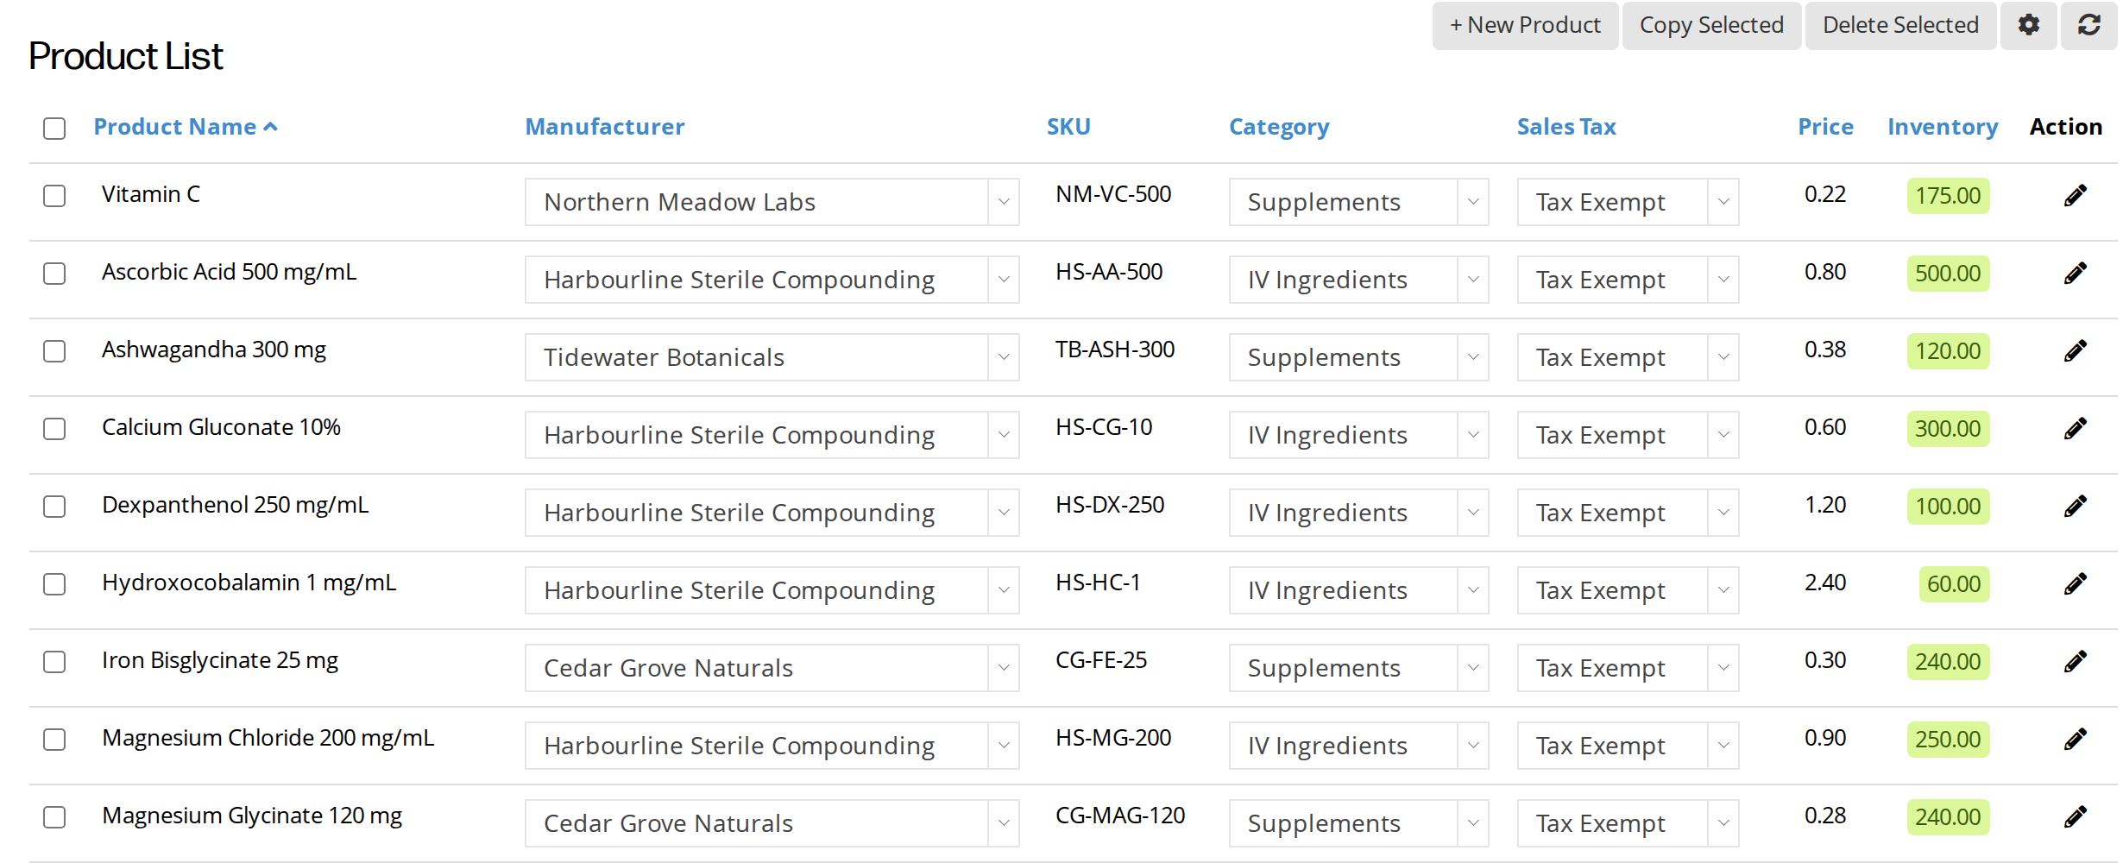2123x863 pixels.
Task: Click SKU cell NM-VC-500
Action: (x=1113, y=194)
